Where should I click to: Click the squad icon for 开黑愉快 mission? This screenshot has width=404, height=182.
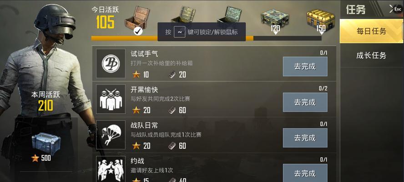click(x=111, y=99)
